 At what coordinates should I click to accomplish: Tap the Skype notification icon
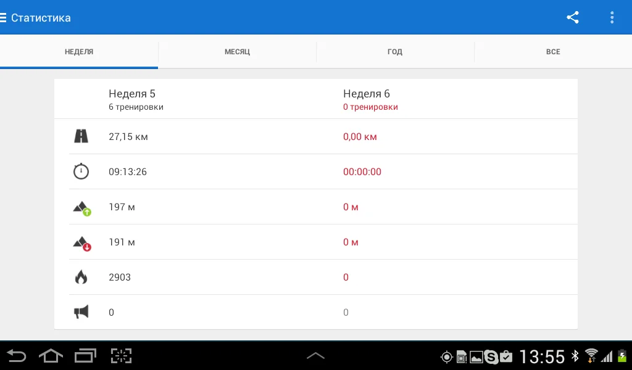click(491, 356)
